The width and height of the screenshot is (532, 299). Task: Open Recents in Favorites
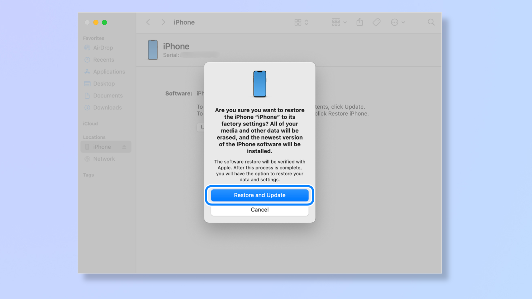pyautogui.click(x=103, y=60)
